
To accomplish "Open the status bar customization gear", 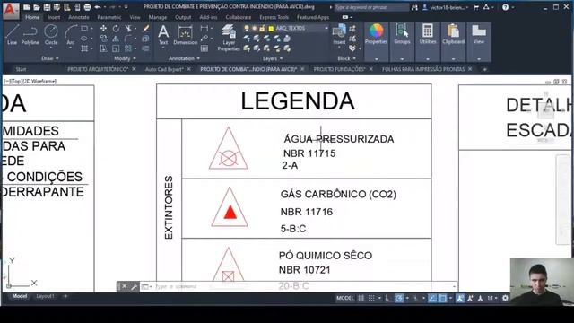I will [x=505, y=298].
